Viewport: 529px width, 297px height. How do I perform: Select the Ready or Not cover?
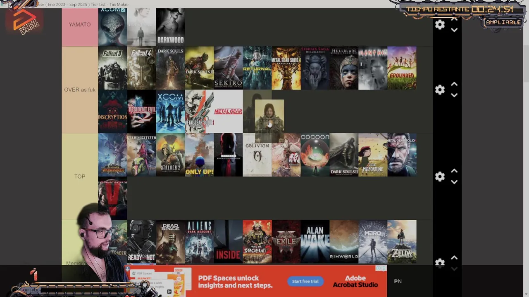point(141,242)
